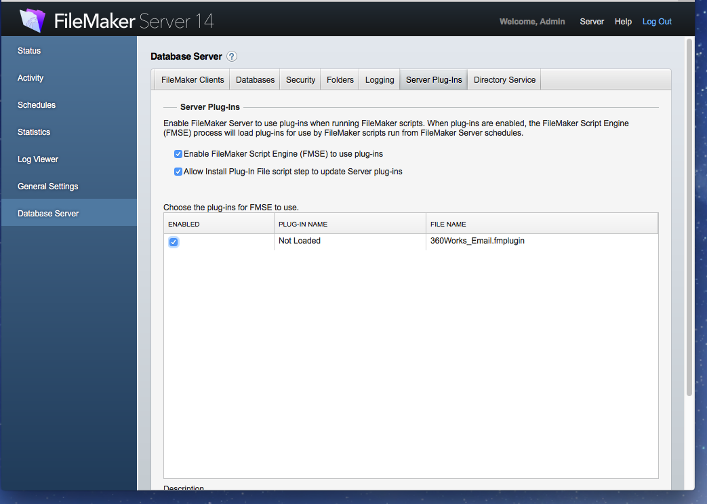This screenshot has height=504, width=707.
Task: Switch to the FileMaker Clients tab
Action: tap(193, 80)
